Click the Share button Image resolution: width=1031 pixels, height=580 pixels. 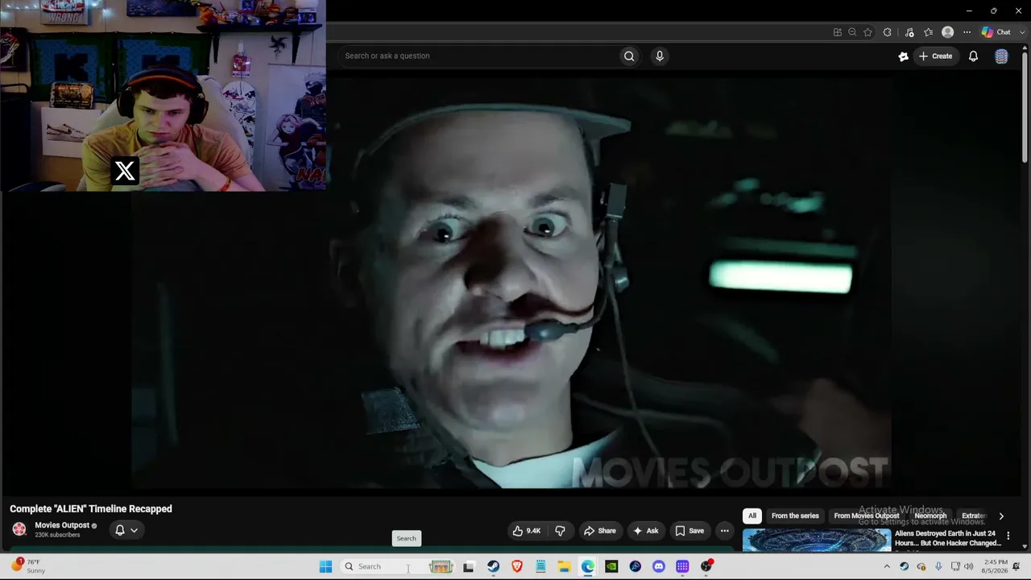click(x=600, y=530)
